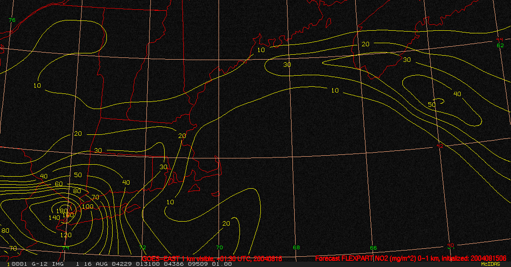Click the yellow 60 contour label
This screenshot has height=267, width=511.
point(59,184)
